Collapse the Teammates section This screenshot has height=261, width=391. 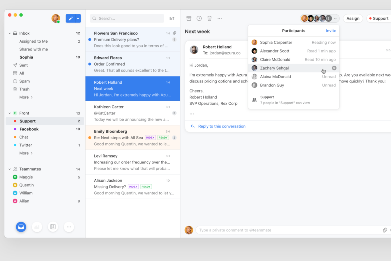[10, 169]
